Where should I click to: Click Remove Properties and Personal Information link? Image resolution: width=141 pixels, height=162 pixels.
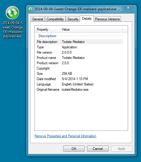click(x=65, y=136)
